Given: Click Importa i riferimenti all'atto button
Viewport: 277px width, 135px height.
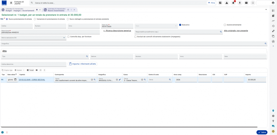Looking at the screenshot, I should [83, 64].
